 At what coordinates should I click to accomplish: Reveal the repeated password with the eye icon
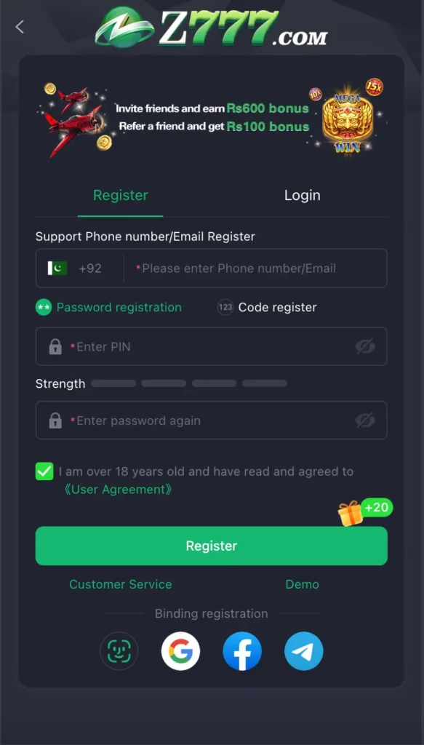[365, 421]
